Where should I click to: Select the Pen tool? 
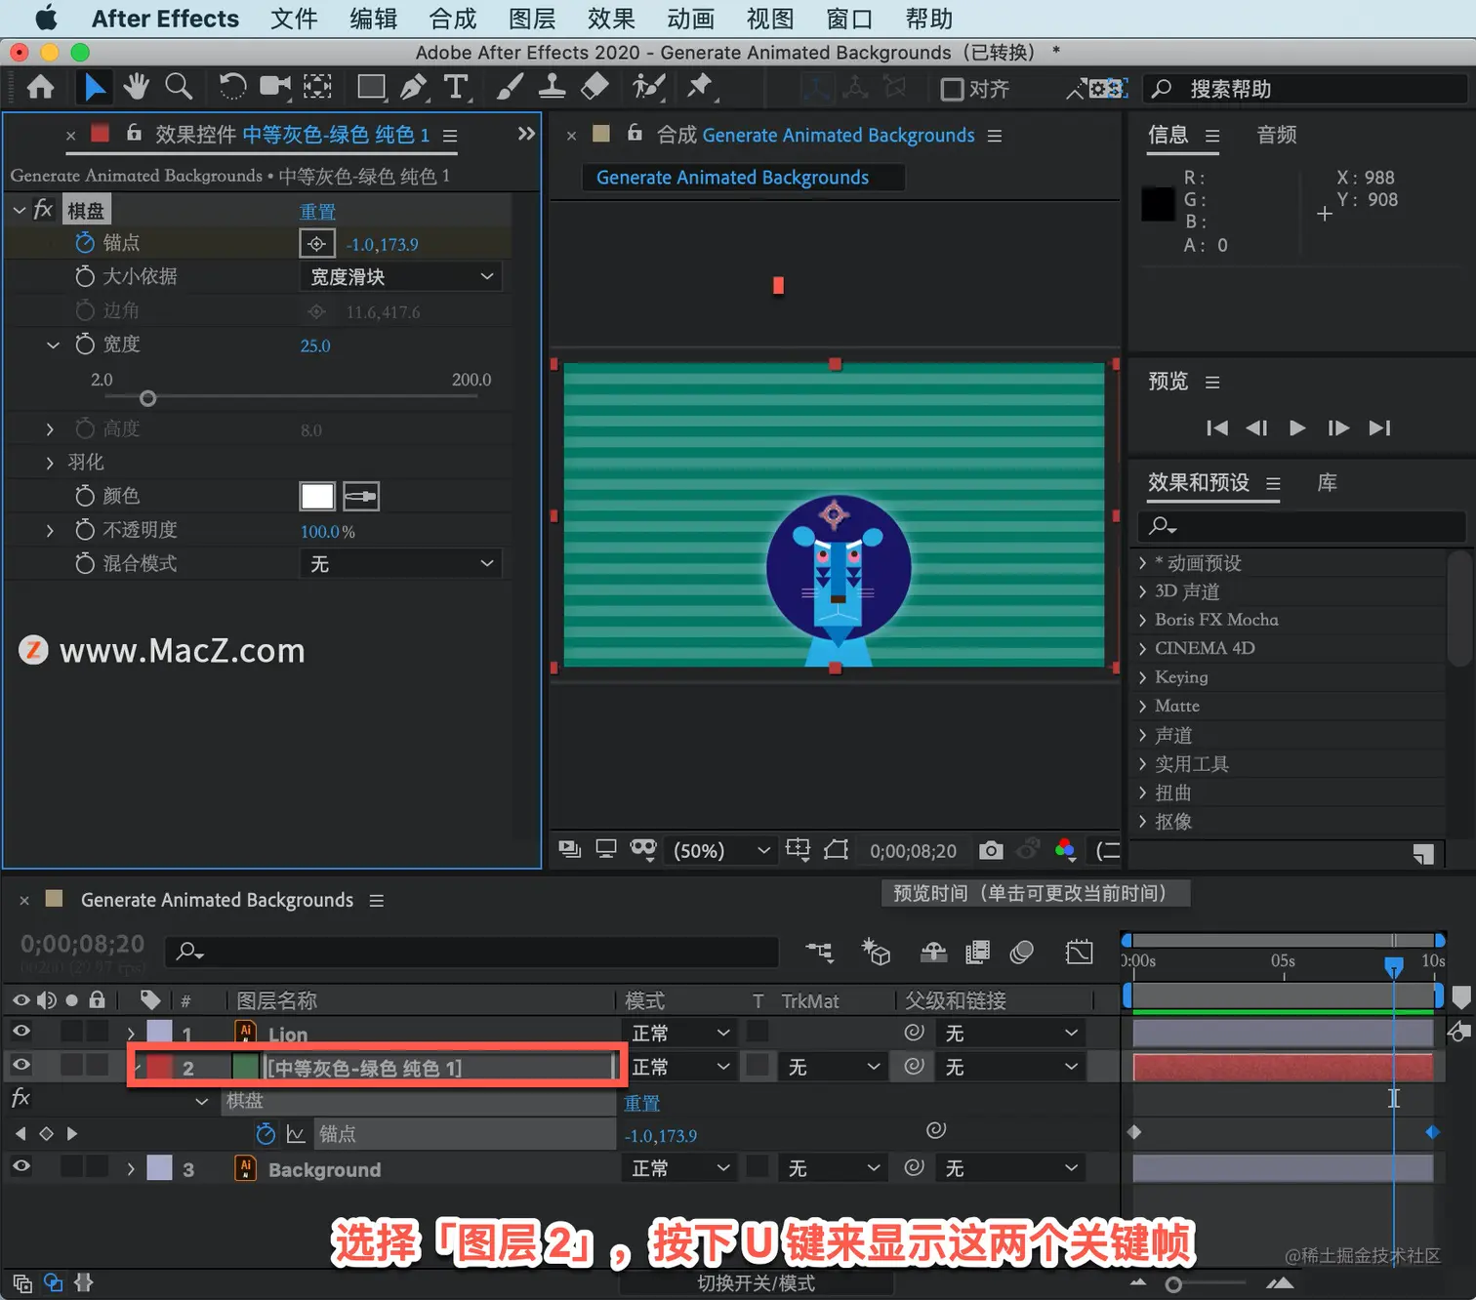coord(414,88)
